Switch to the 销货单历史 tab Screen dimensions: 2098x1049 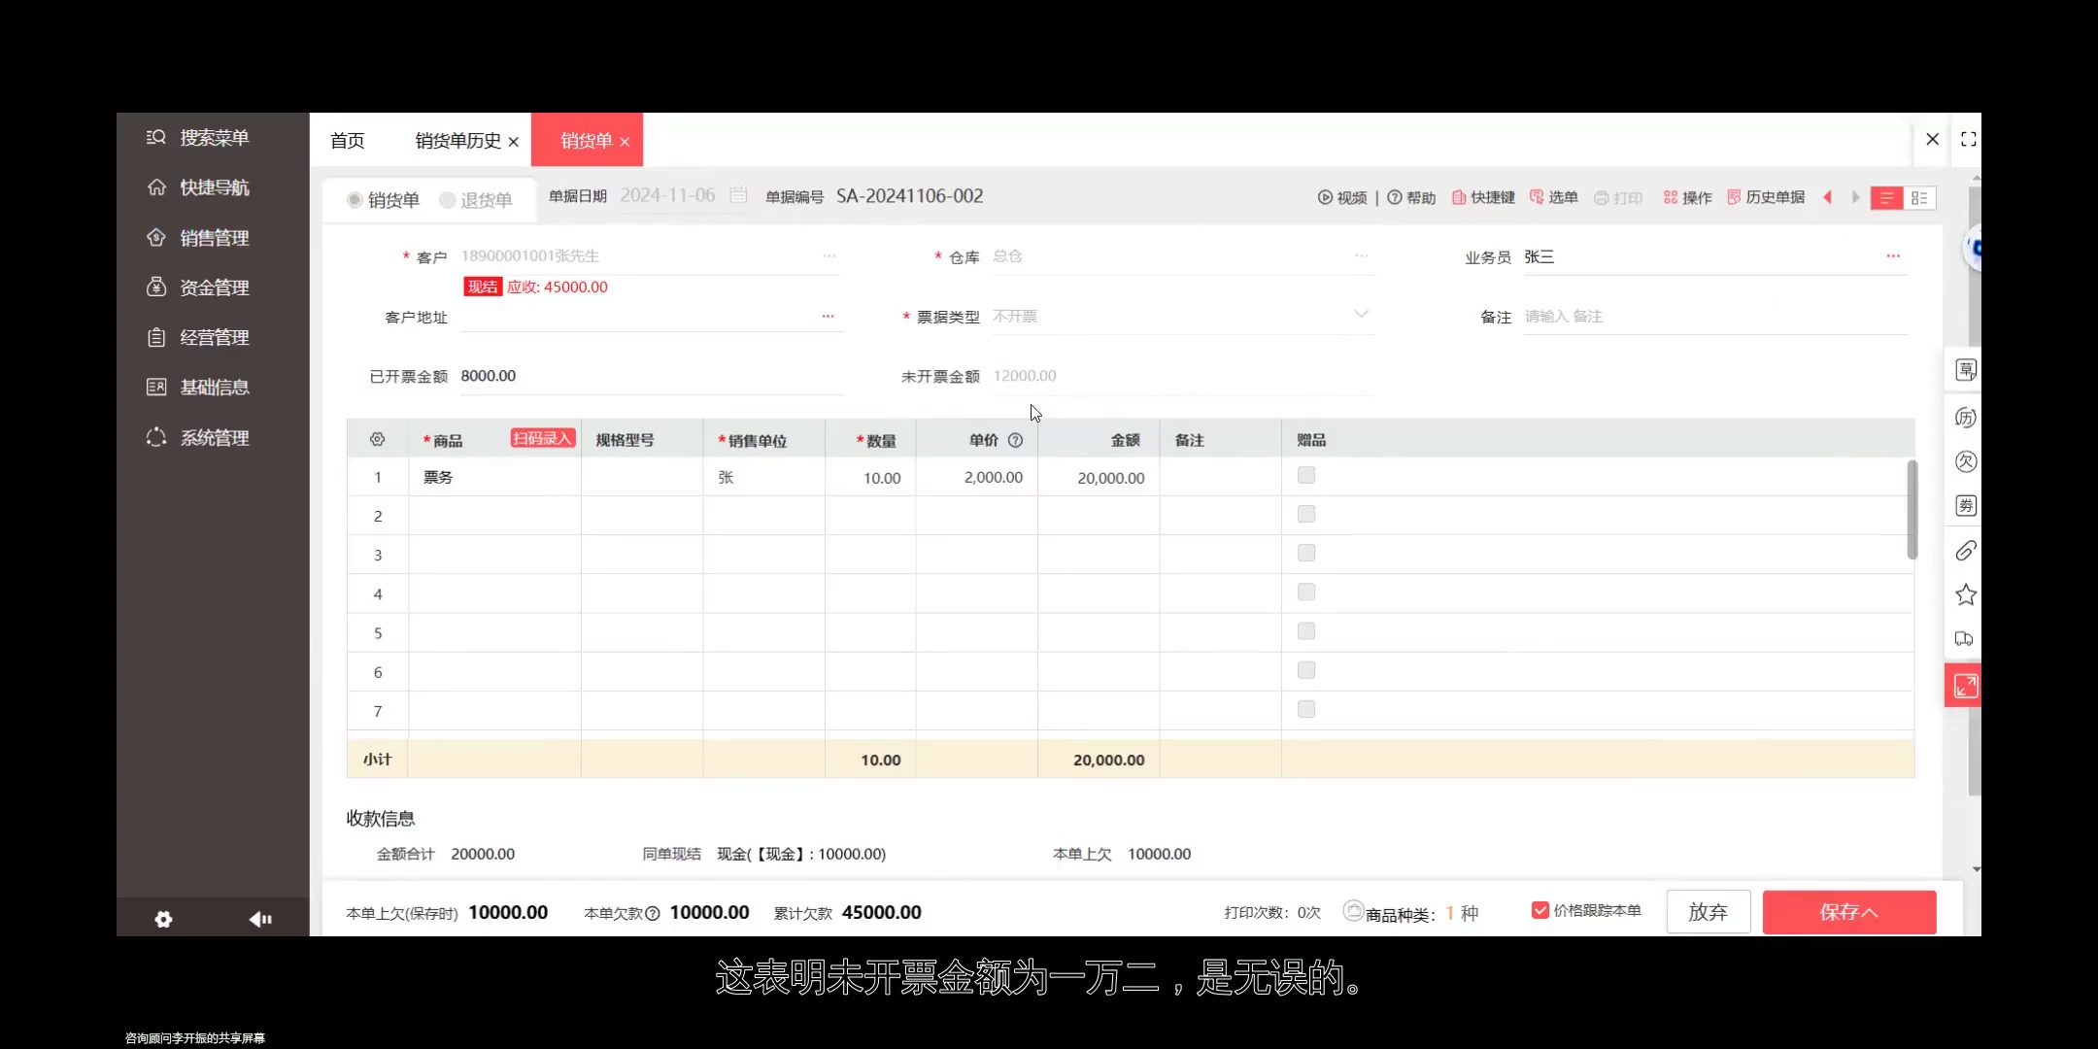point(457,141)
